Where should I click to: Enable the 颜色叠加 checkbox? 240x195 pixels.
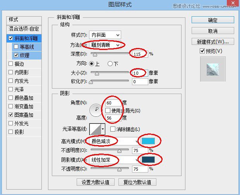[10, 98]
